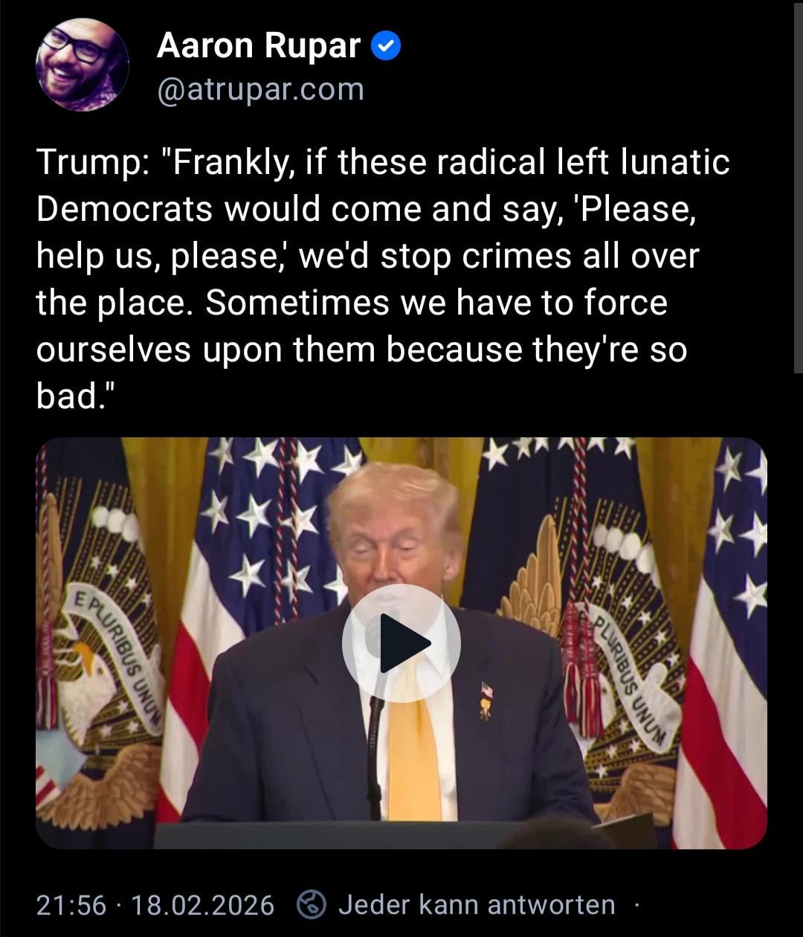Click the 18.02.2026 post date
The height and width of the screenshot is (937, 803).
point(202,906)
